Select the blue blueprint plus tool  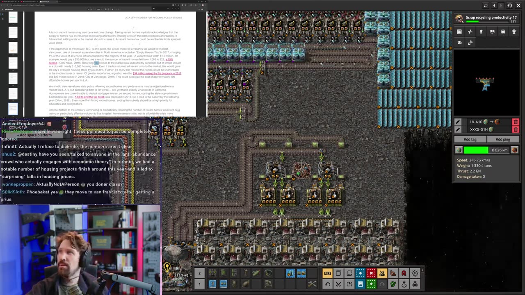click(x=360, y=273)
